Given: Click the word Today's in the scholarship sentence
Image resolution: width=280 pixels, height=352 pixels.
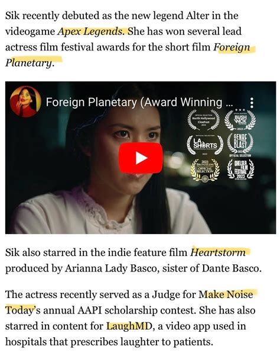Looking at the screenshot, I should (x=23, y=311).
